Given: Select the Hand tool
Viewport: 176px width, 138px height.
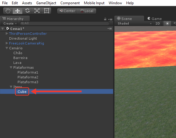Looking at the screenshot, I should (x=8, y=11).
